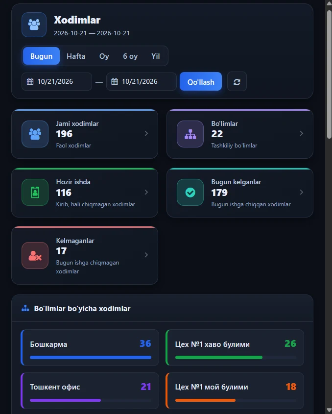Screen dimensions: 332x414
Task: Click the vertical scrollbar thumb
Action: (x=329, y=74)
